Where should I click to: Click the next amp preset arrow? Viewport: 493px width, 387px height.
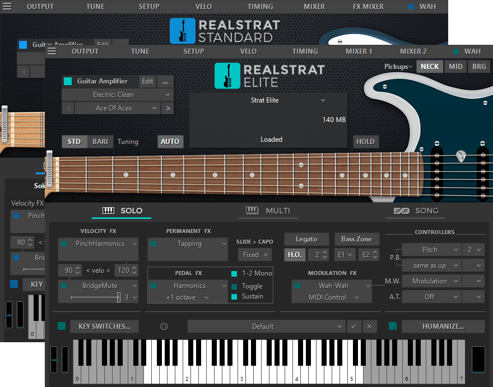[167, 108]
